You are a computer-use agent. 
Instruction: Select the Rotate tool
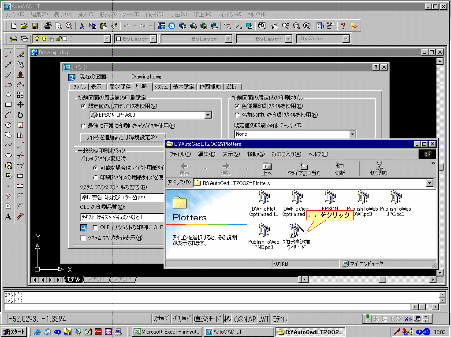click(20, 115)
